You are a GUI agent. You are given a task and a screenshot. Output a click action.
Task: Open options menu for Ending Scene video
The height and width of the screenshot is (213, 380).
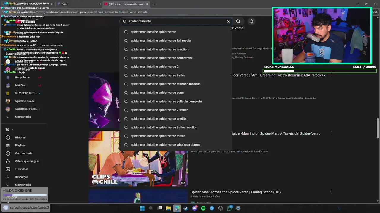332,192
